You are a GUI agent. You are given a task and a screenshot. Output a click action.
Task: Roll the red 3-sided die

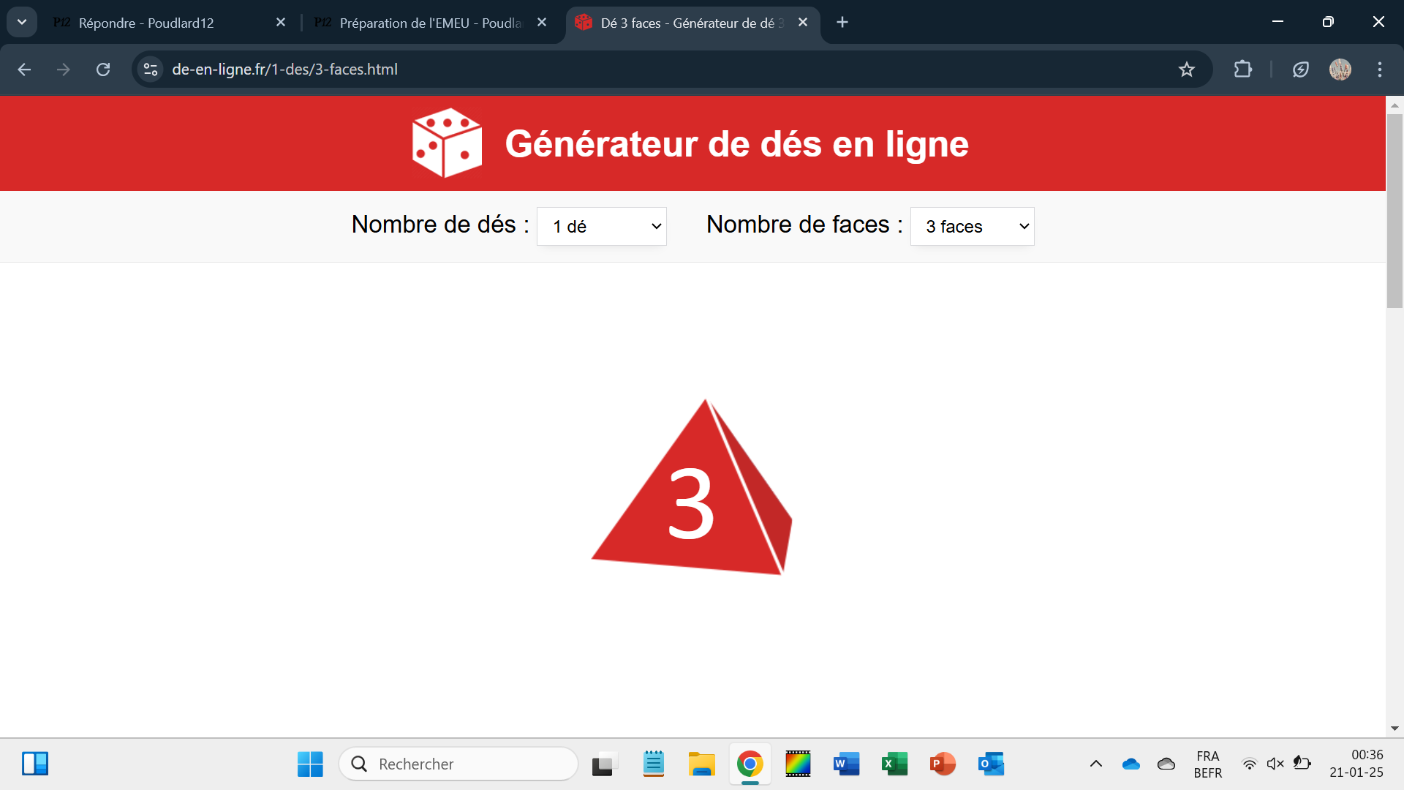691,494
